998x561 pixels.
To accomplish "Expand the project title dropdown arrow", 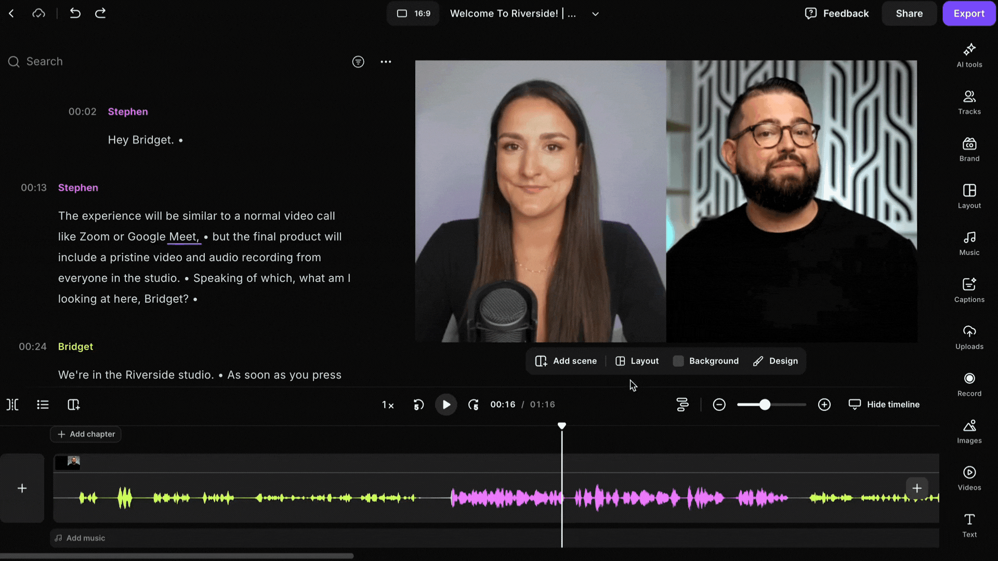I will 595,14.
